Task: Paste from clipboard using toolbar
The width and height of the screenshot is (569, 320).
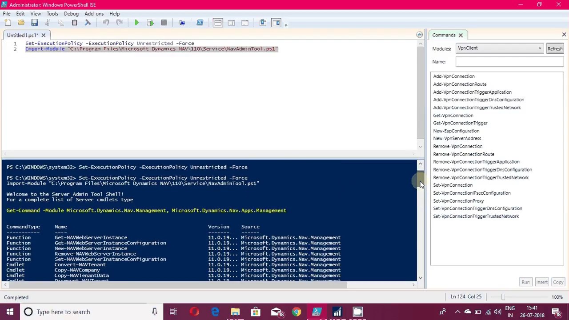Action: pyautogui.click(x=74, y=23)
